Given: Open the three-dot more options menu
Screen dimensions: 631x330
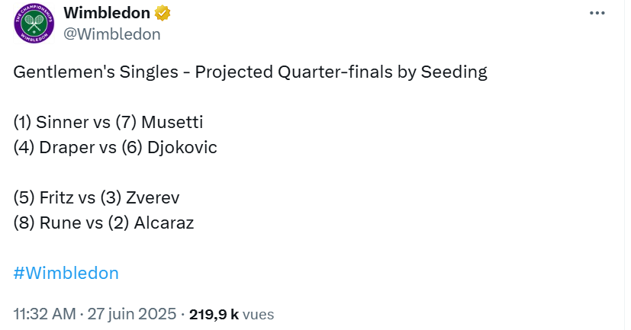Looking at the screenshot, I should tap(597, 13).
